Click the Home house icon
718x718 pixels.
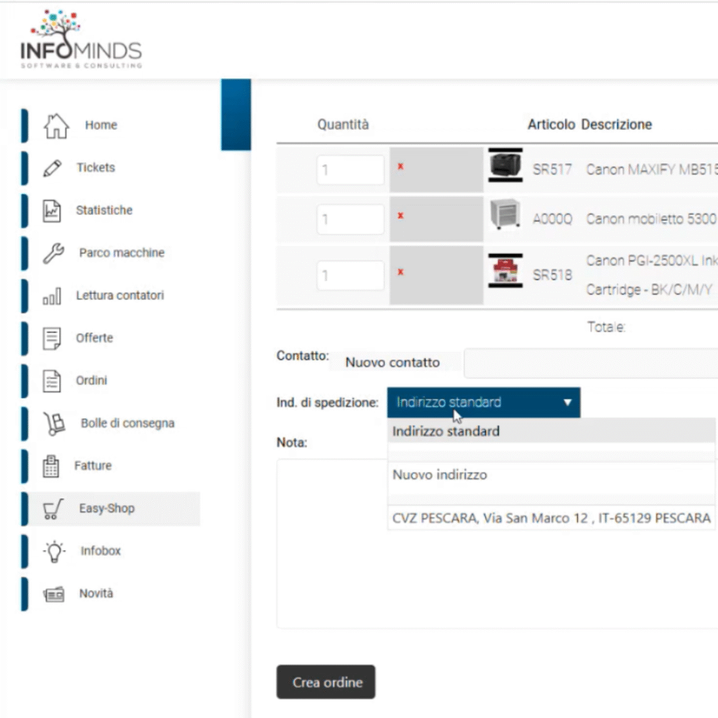click(56, 126)
